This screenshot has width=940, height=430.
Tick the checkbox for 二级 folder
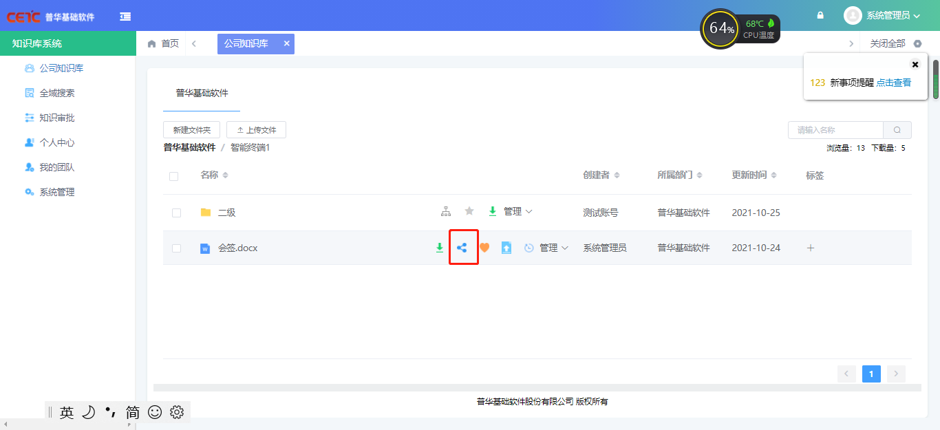[x=176, y=213]
